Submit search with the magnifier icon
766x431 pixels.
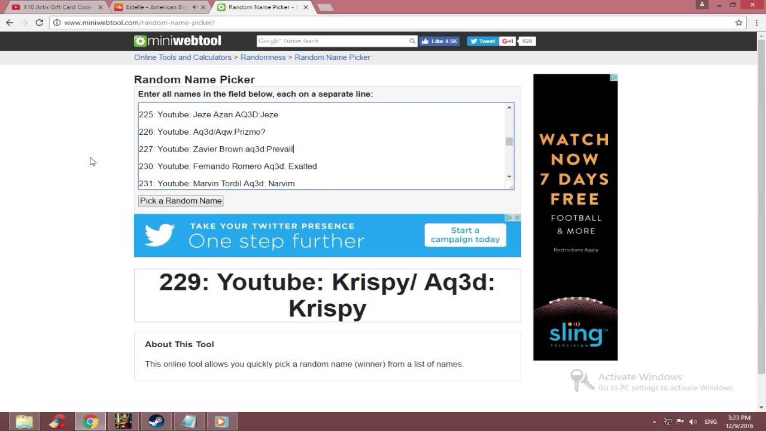tap(412, 41)
